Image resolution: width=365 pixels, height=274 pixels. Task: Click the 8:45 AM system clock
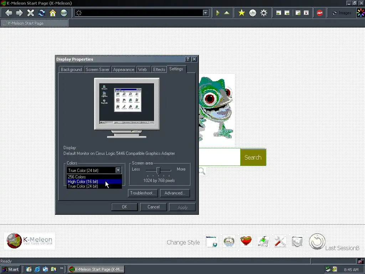coord(351,270)
